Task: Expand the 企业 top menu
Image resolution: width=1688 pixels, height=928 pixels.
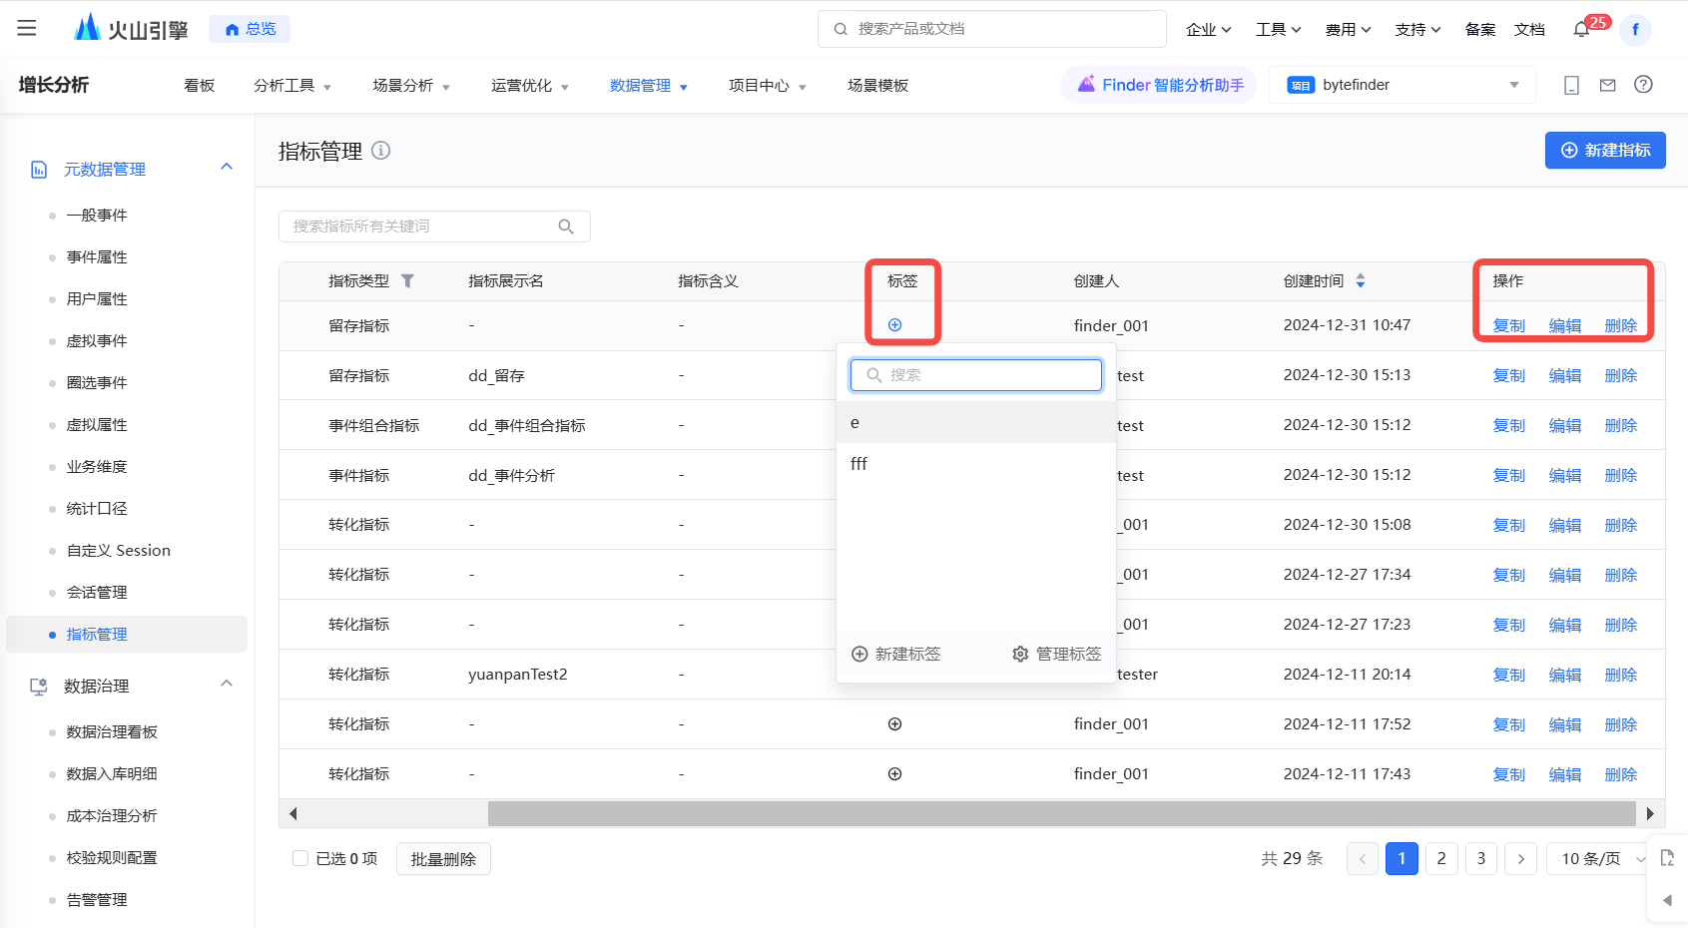Action: pyautogui.click(x=1209, y=30)
